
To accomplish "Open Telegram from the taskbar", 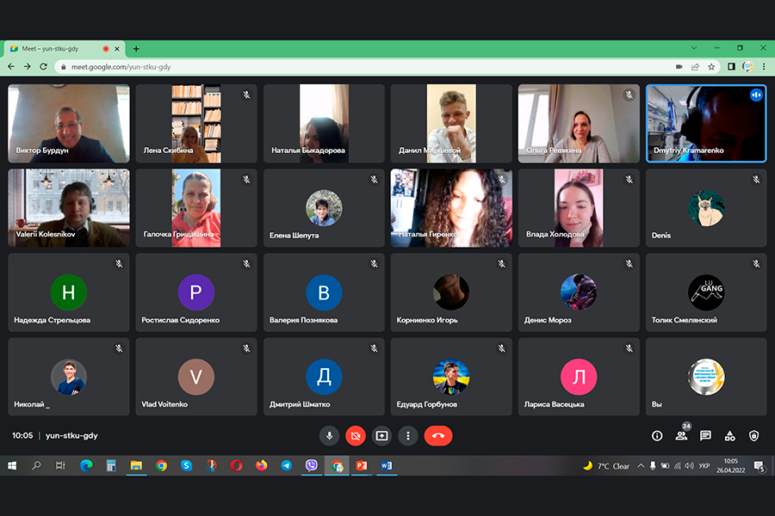I will coord(287,465).
